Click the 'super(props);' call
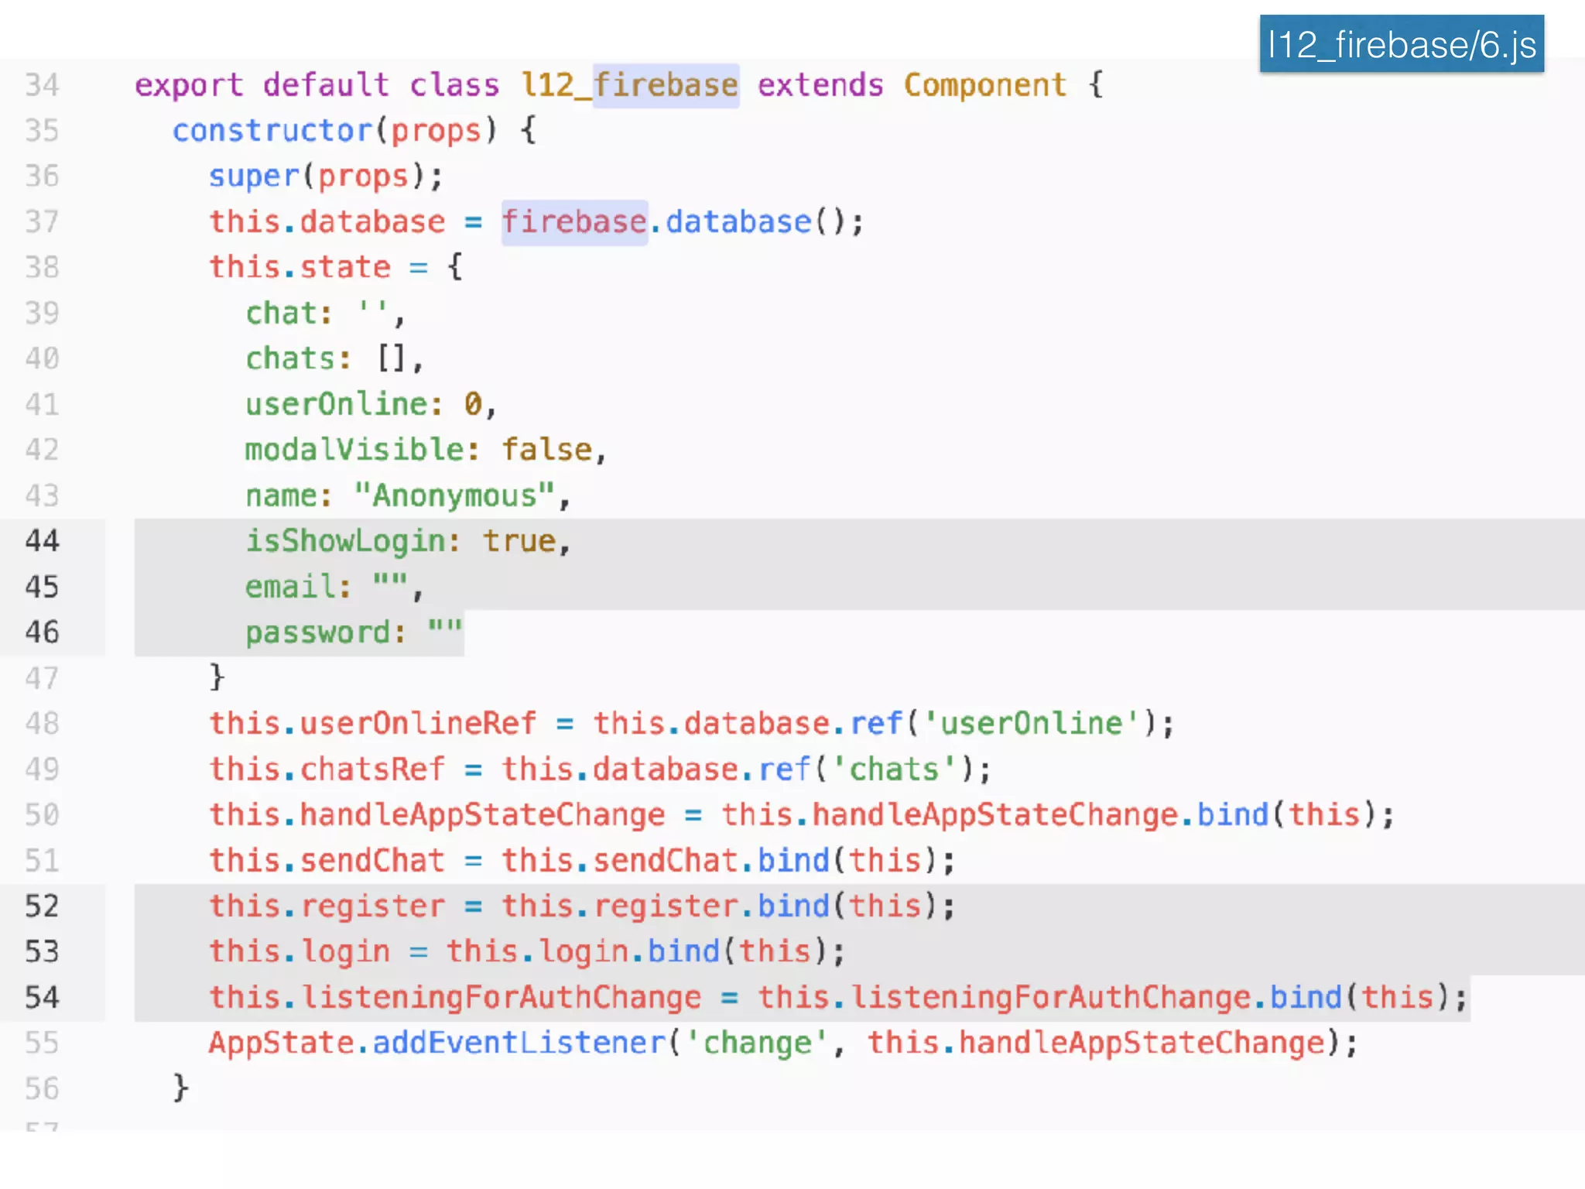Image resolution: width=1585 pixels, height=1189 pixels. (326, 176)
